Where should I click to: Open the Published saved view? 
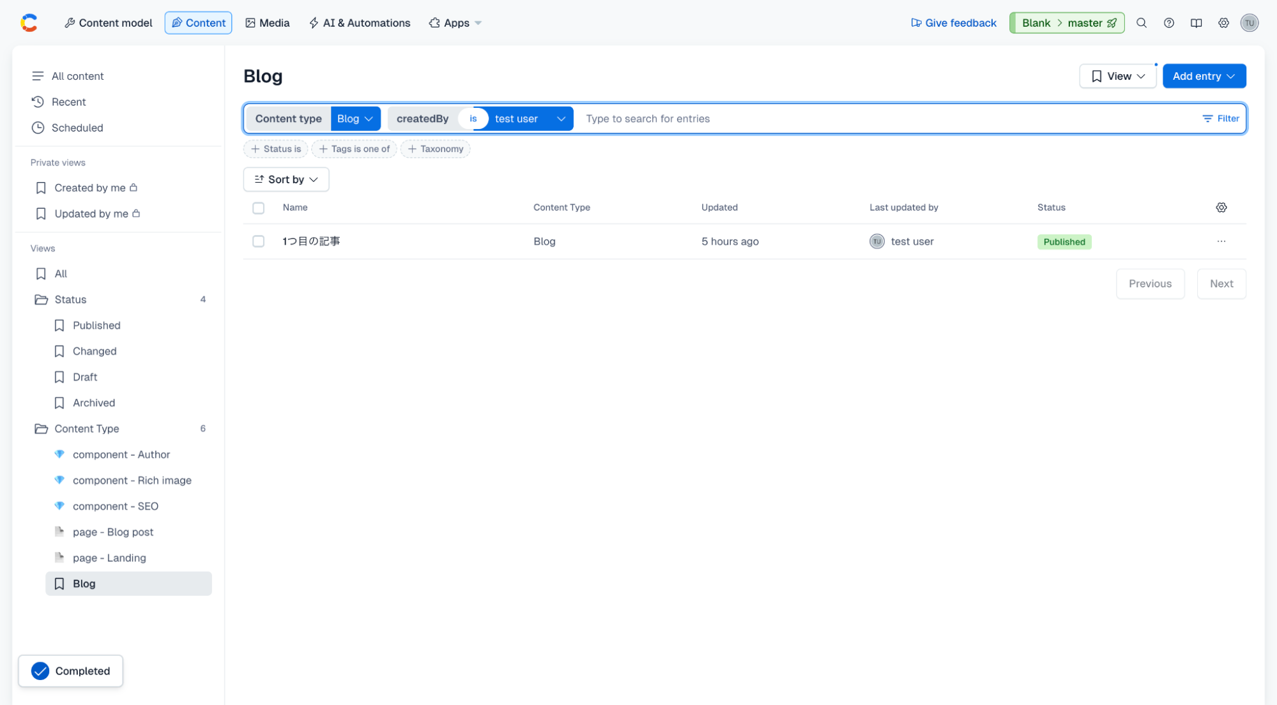96,325
